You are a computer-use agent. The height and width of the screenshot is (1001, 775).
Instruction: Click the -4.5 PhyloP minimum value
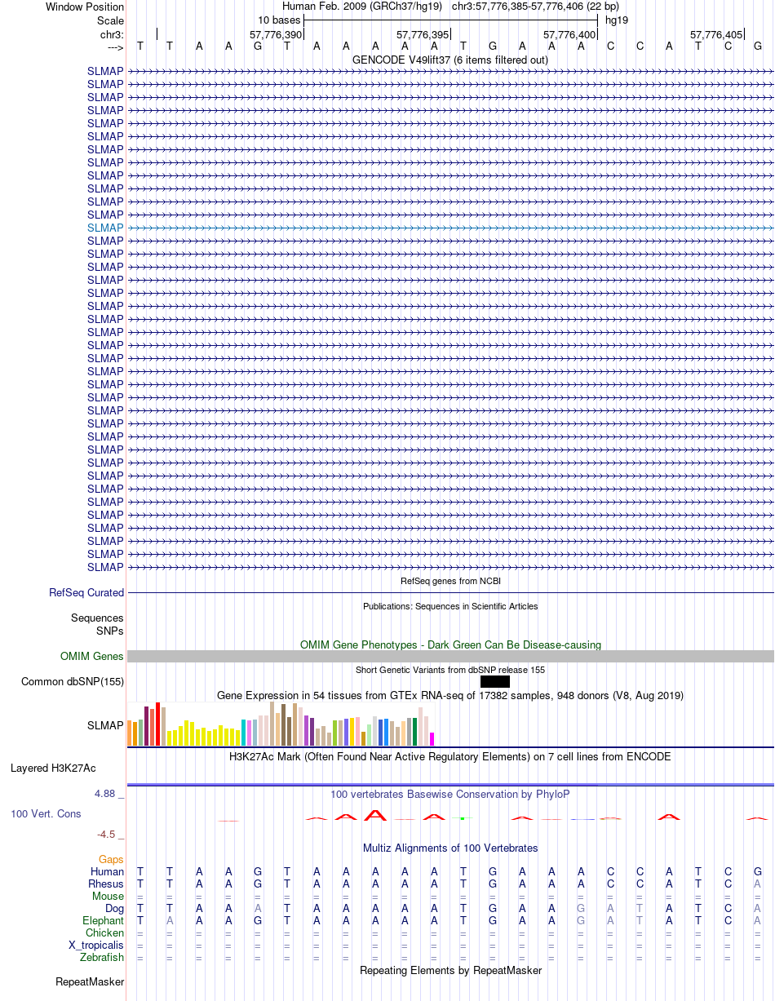(108, 835)
